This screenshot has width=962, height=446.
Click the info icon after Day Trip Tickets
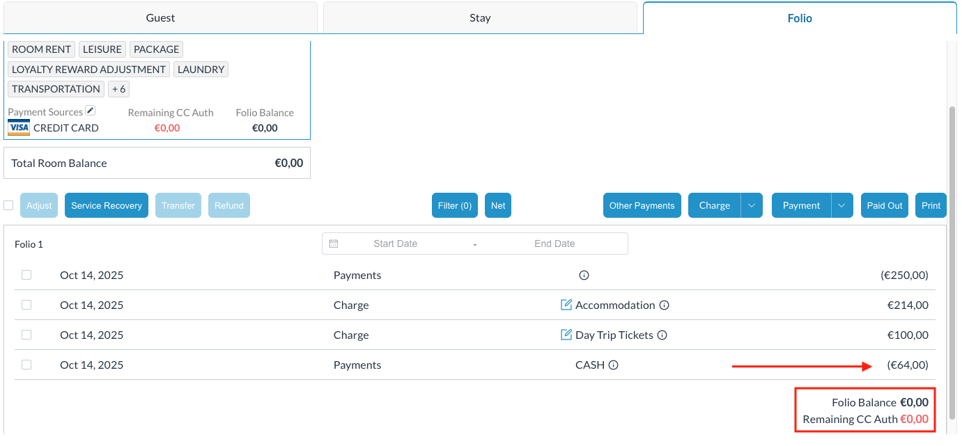point(662,335)
